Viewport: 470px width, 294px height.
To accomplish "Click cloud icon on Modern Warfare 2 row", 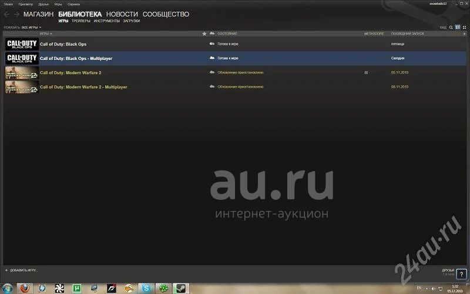I will pyautogui.click(x=212, y=72).
